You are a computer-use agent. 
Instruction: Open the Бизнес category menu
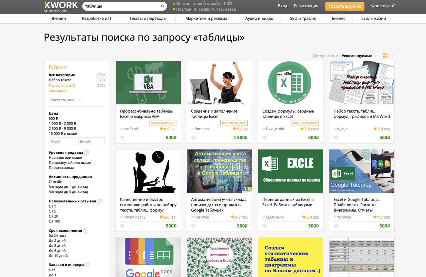tap(338, 19)
